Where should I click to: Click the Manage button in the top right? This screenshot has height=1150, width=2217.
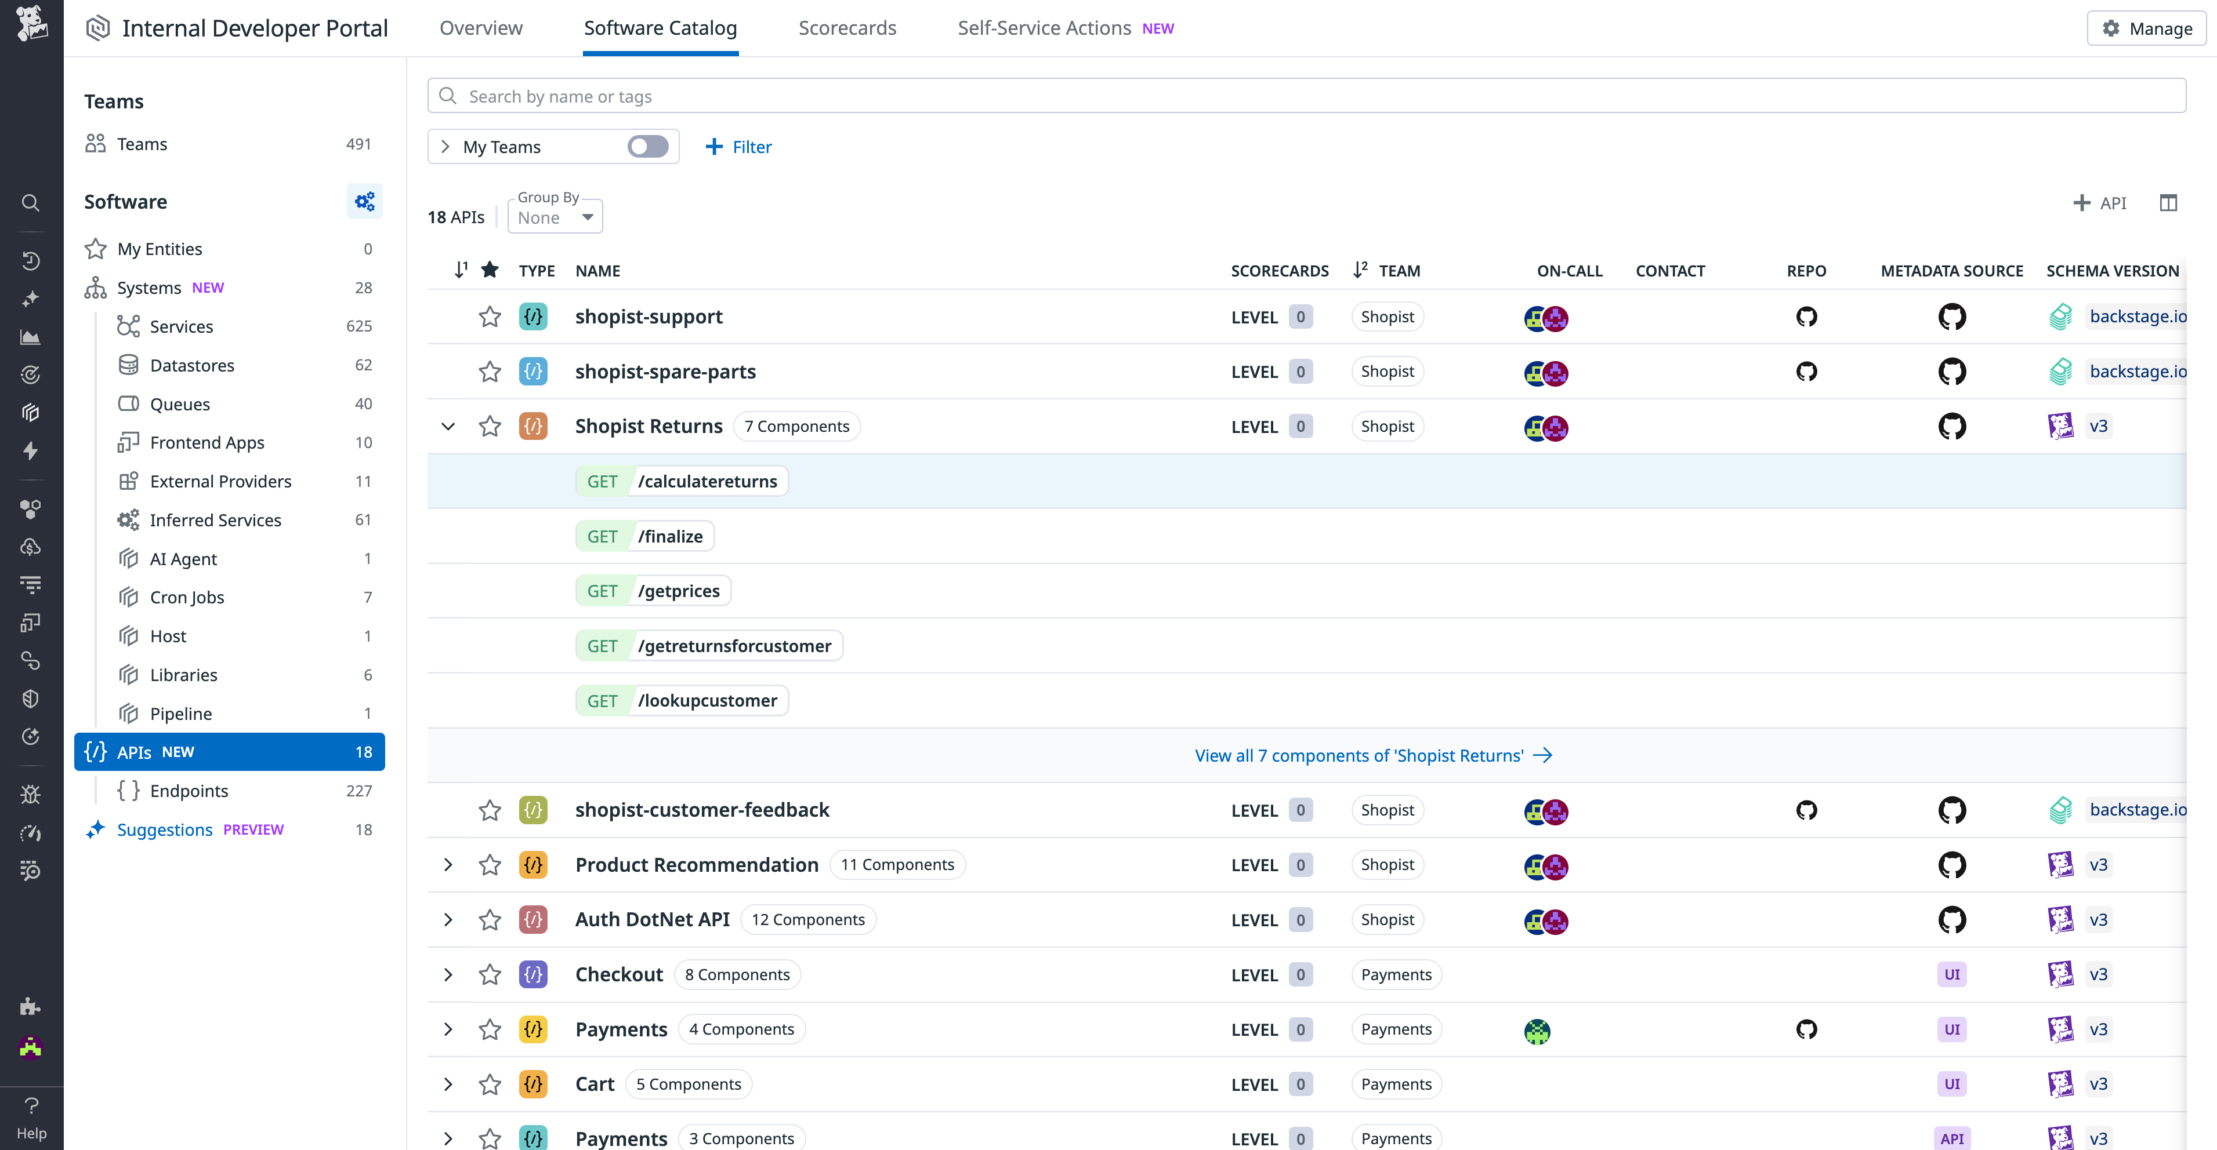(x=2146, y=27)
